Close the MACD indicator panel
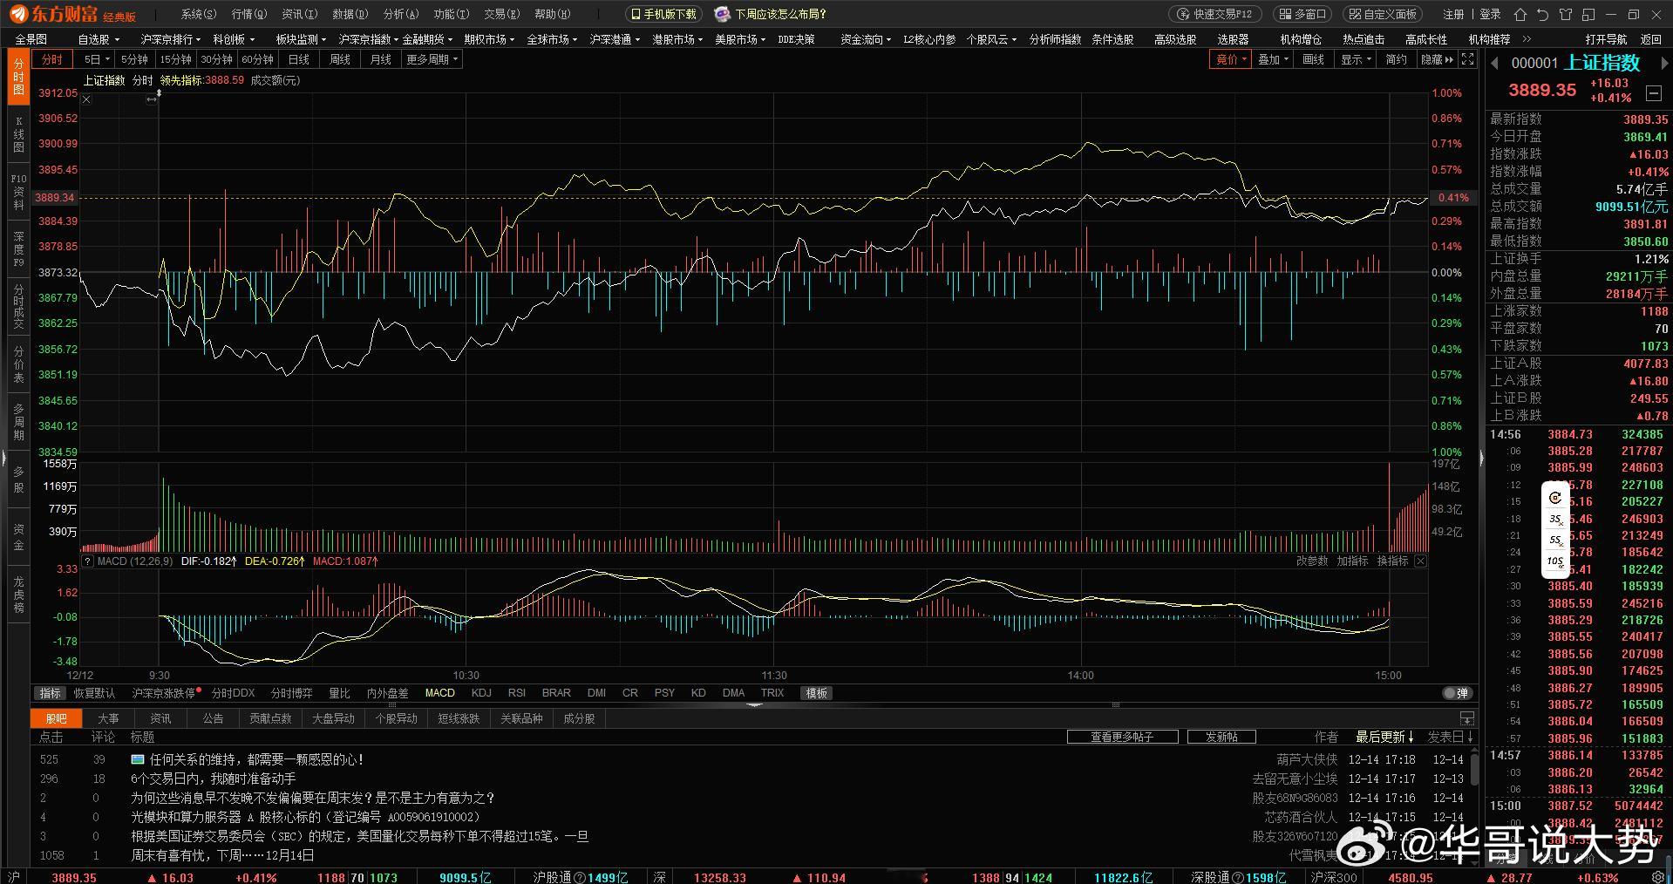The height and width of the screenshot is (884, 1673). click(1420, 561)
